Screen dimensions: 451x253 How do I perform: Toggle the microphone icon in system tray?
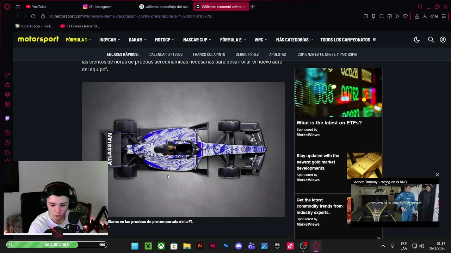tap(392, 246)
